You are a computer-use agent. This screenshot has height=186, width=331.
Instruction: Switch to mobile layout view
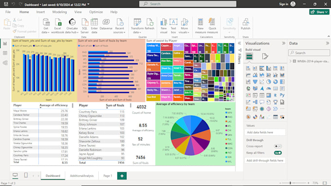[x=26, y=175]
